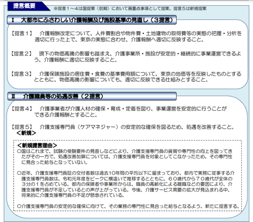The height and width of the screenshot is (222, 253).
Task: Click the 【提言4】 label
Action: (22, 108)
